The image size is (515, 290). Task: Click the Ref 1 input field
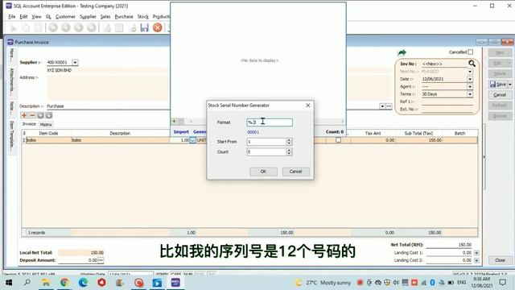(x=447, y=101)
